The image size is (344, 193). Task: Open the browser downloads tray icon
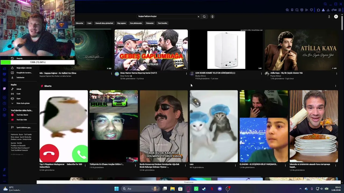pyautogui.click(x=328, y=10)
